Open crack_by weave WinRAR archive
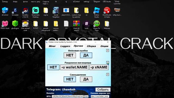Screen dimensions: 174x98 point(76,24)
